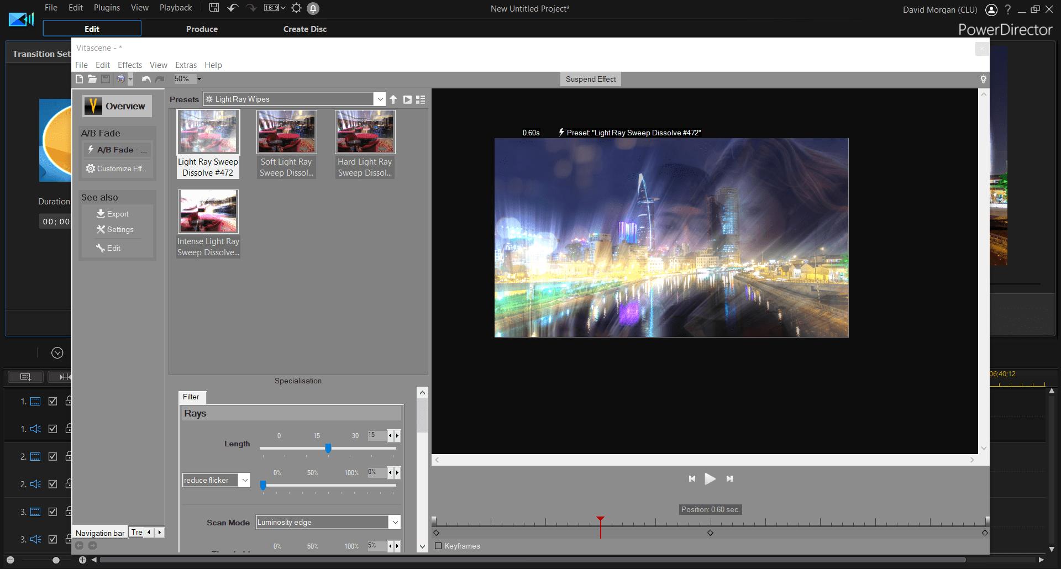Toggle video track 2 enable checkbox
This screenshot has width=1061, height=569.
point(52,456)
